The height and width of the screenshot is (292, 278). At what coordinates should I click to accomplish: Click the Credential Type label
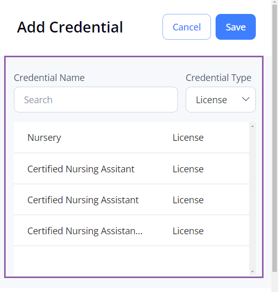(x=218, y=78)
